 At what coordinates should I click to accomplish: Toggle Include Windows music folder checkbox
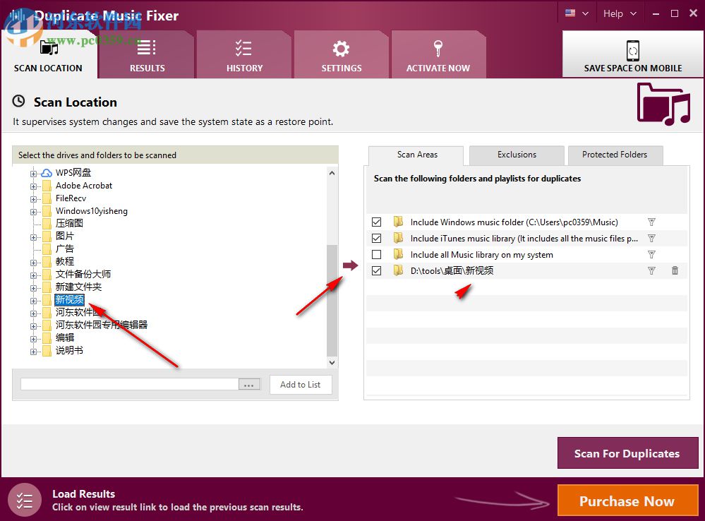pos(377,222)
